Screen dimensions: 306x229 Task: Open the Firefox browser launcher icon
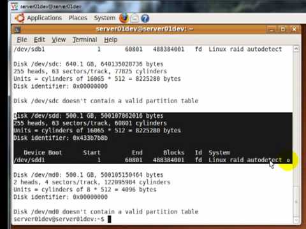(124, 18)
